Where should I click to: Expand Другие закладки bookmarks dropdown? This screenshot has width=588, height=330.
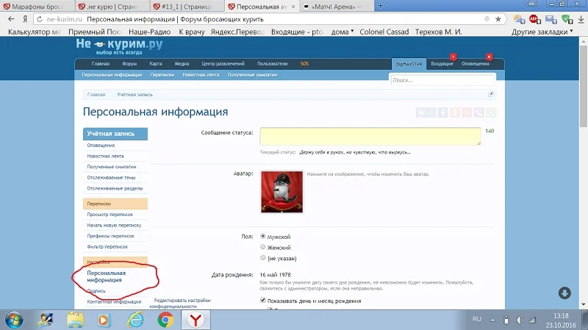542,32
